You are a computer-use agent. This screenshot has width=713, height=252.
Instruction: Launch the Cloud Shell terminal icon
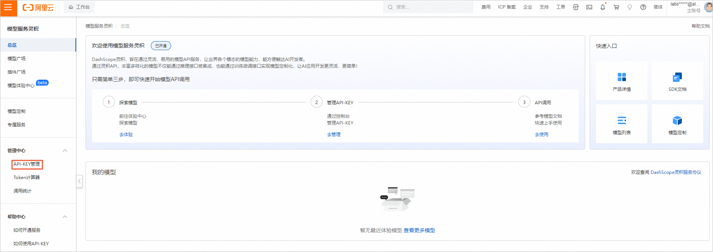tap(589, 7)
